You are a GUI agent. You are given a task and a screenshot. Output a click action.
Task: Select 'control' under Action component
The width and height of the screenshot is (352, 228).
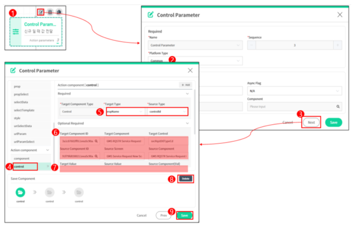tap(31, 166)
